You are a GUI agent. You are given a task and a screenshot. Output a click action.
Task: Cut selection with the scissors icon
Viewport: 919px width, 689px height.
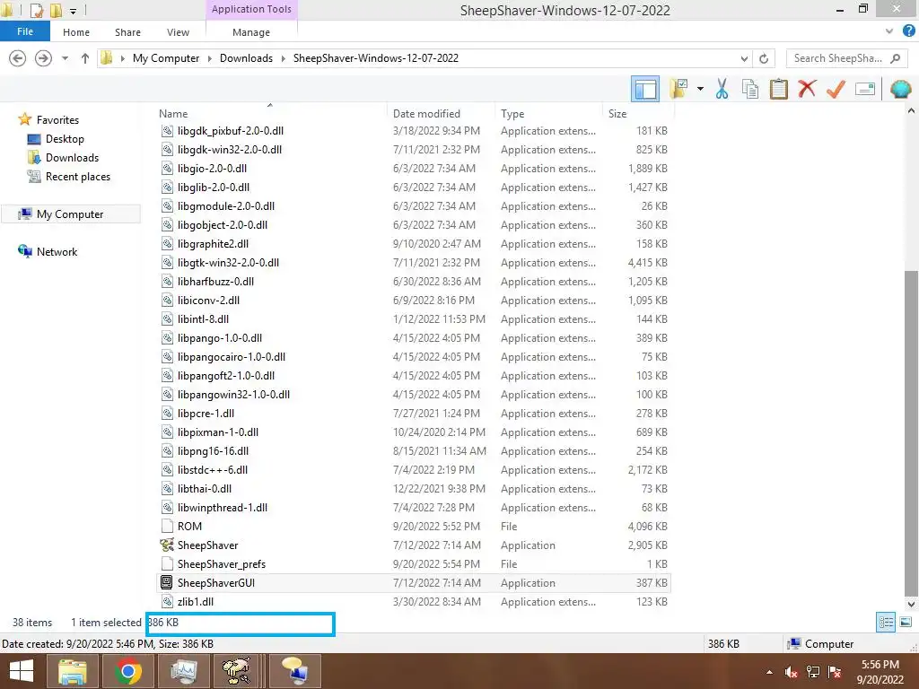point(722,89)
